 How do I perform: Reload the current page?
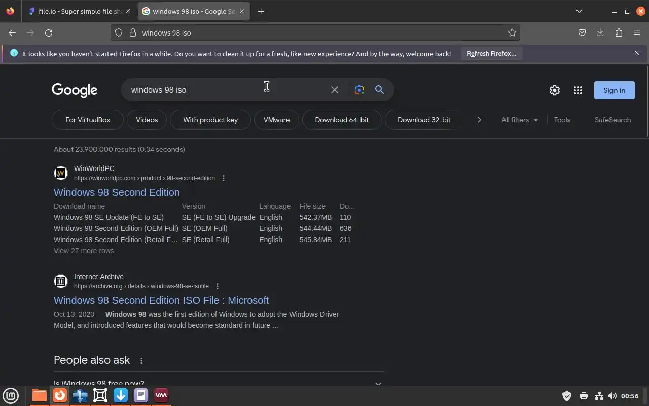(x=49, y=32)
